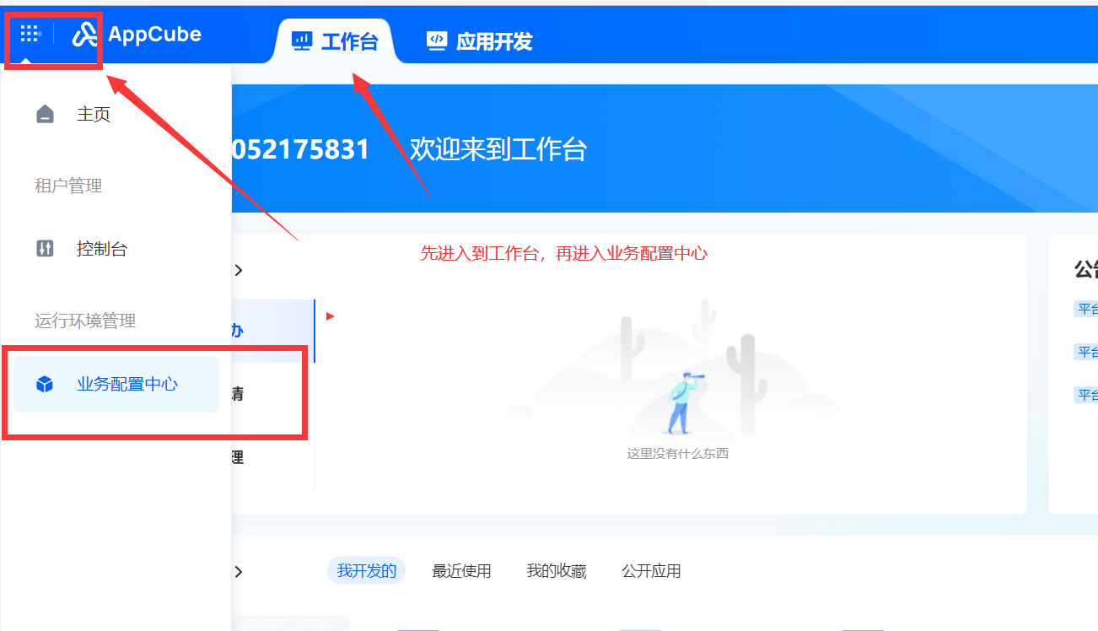Click the 租户管理 section label
Image resolution: width=1098 pixels, height=631 pixels.
[x=68, y=186]
